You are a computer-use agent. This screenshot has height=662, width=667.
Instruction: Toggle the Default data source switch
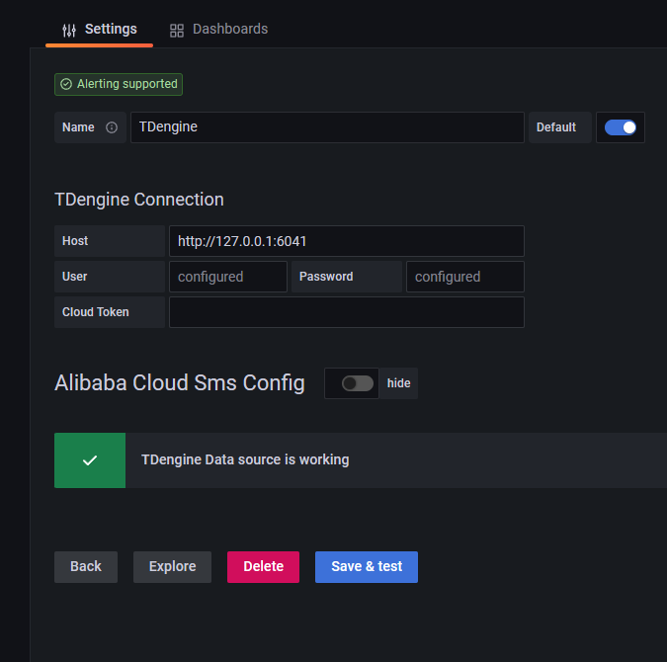tap(620, 127)
